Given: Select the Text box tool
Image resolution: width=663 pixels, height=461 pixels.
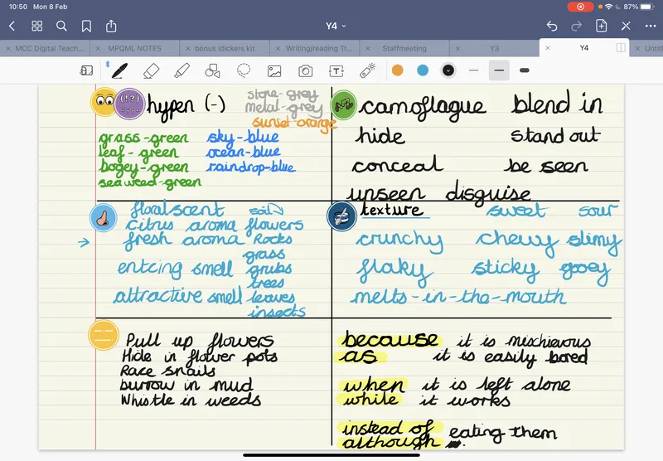Looking at the screenshot, I should click(x=336, y=70).
